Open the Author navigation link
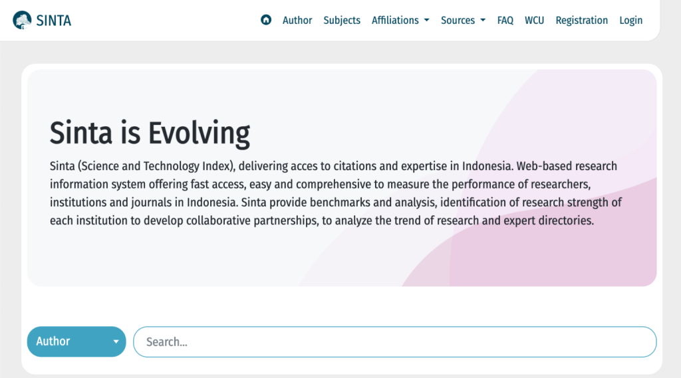 tap(297, 20)
